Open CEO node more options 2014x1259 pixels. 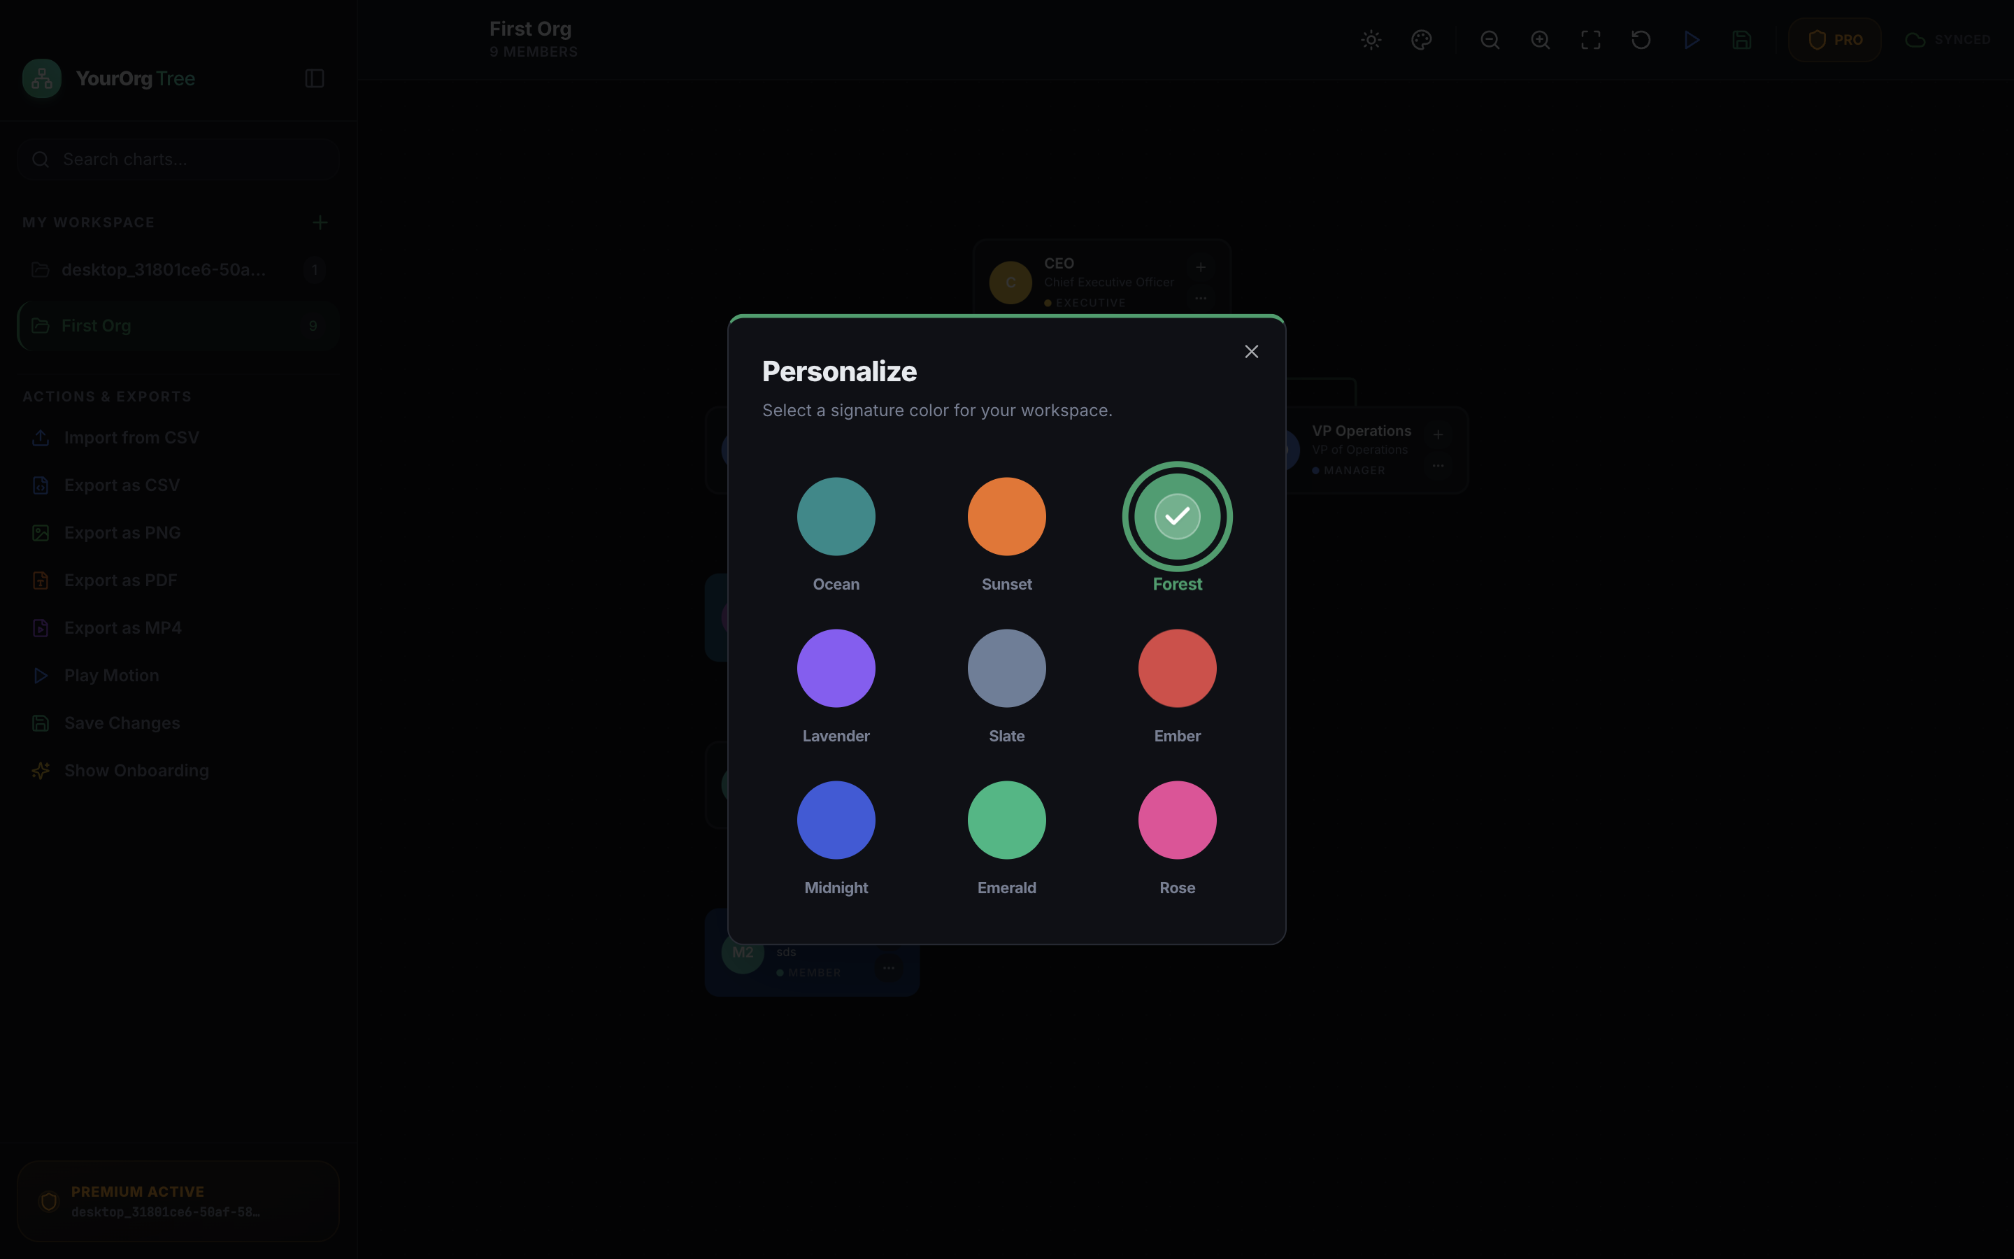coord(1200,298)
